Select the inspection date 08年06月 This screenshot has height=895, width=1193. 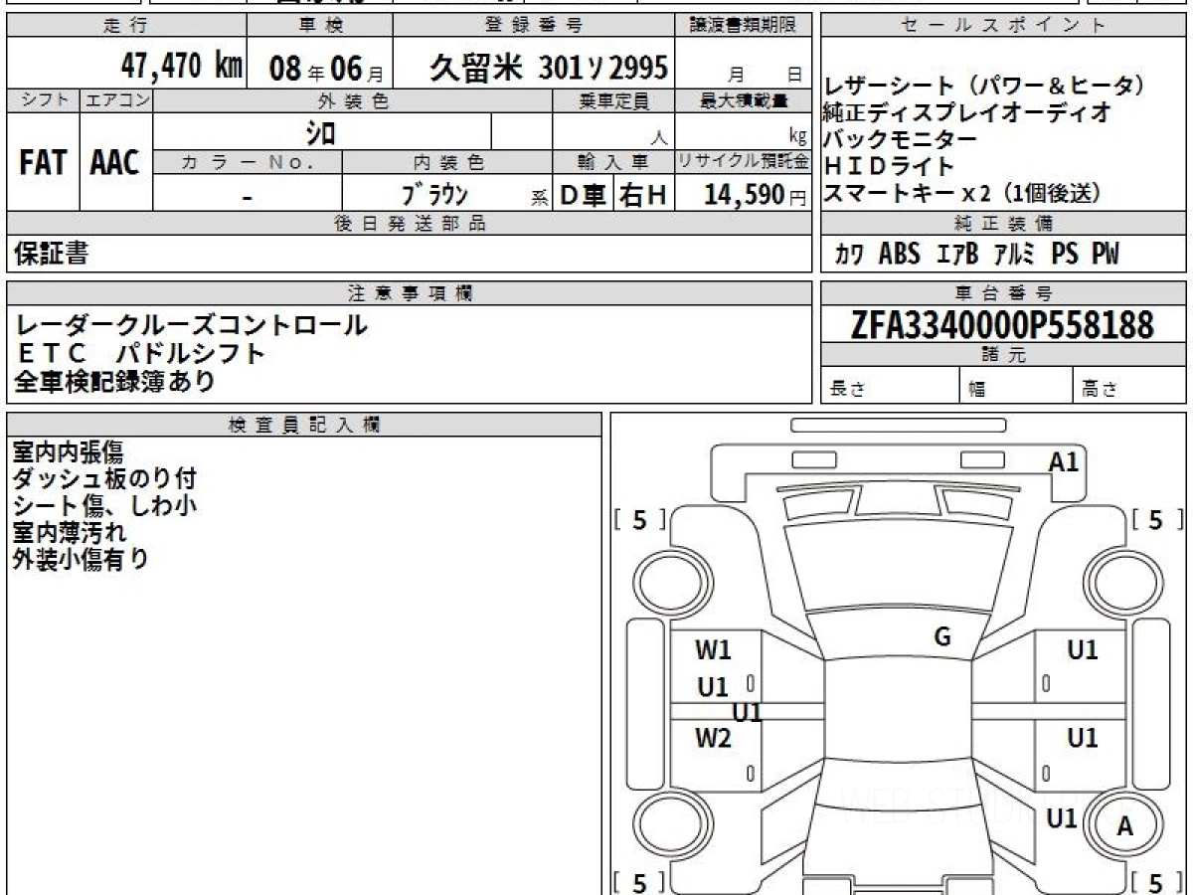[326, 68]
